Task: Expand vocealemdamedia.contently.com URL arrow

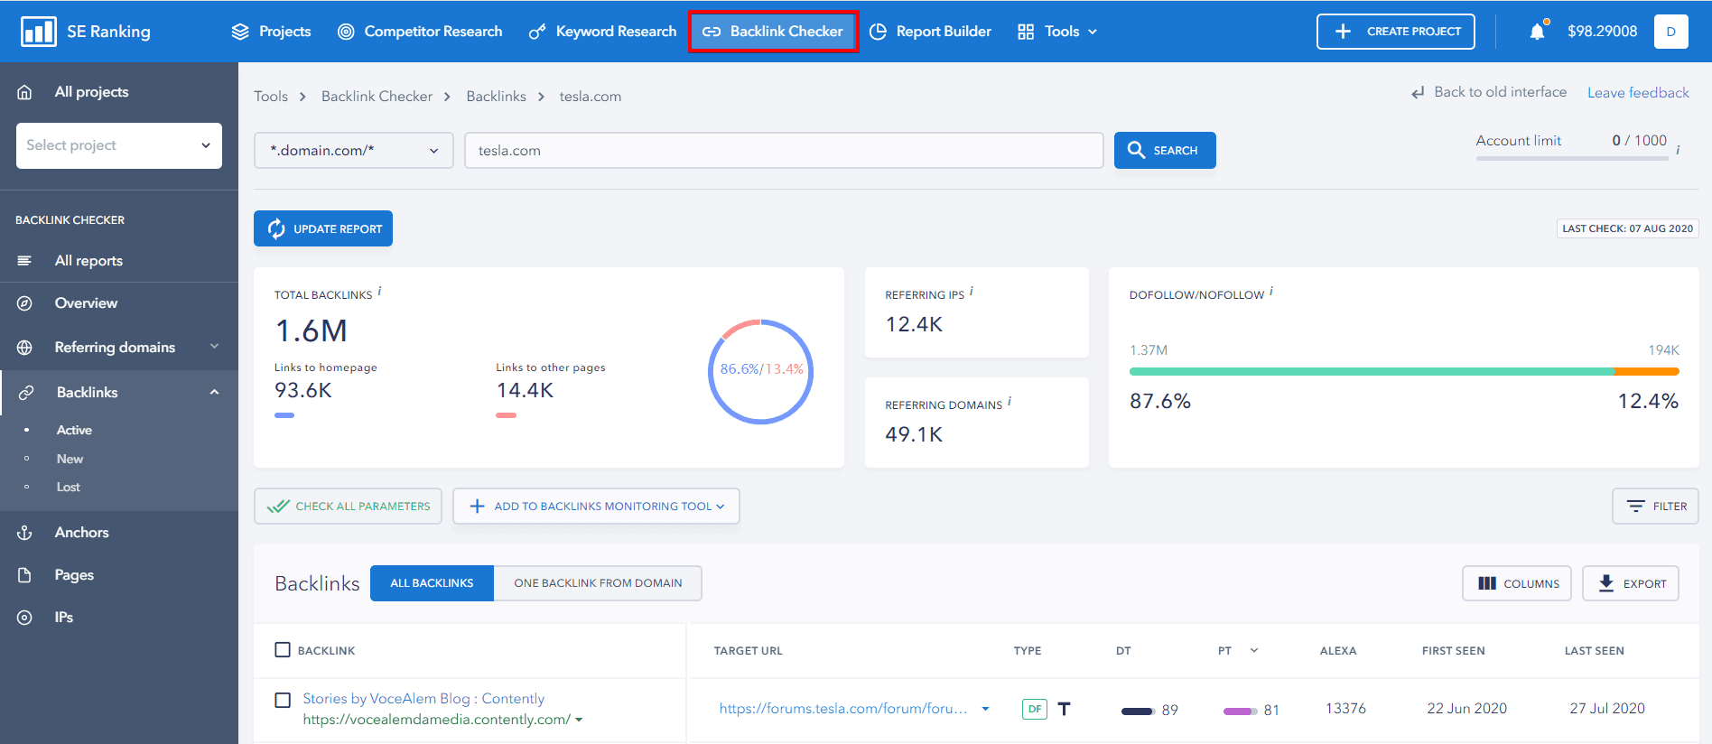Action: point(579,721)
